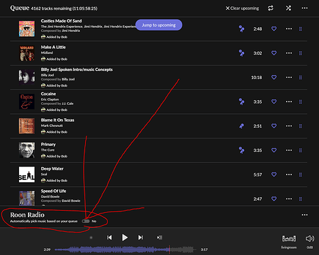This screenshot has width=319, height=255.
Task: Click reorder handle of Make A Little
Action: click(x=301, y=53)
